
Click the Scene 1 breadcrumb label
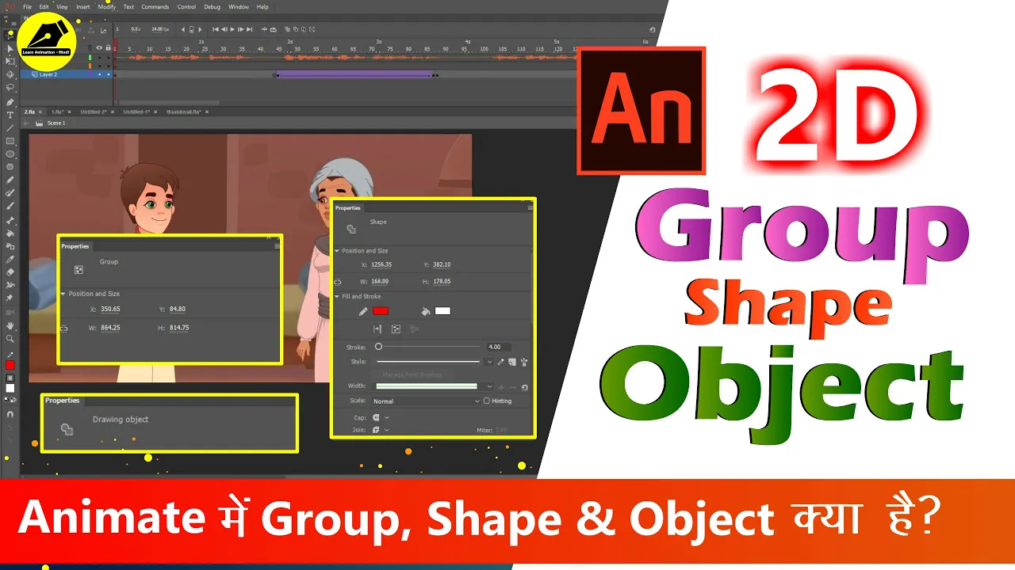point(56,123)
